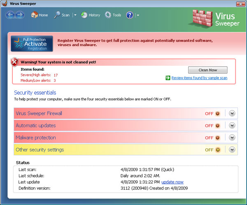This screenshot has width=247, height=205.
Task: Click the Clean Now button
Action: click(208, 70)
